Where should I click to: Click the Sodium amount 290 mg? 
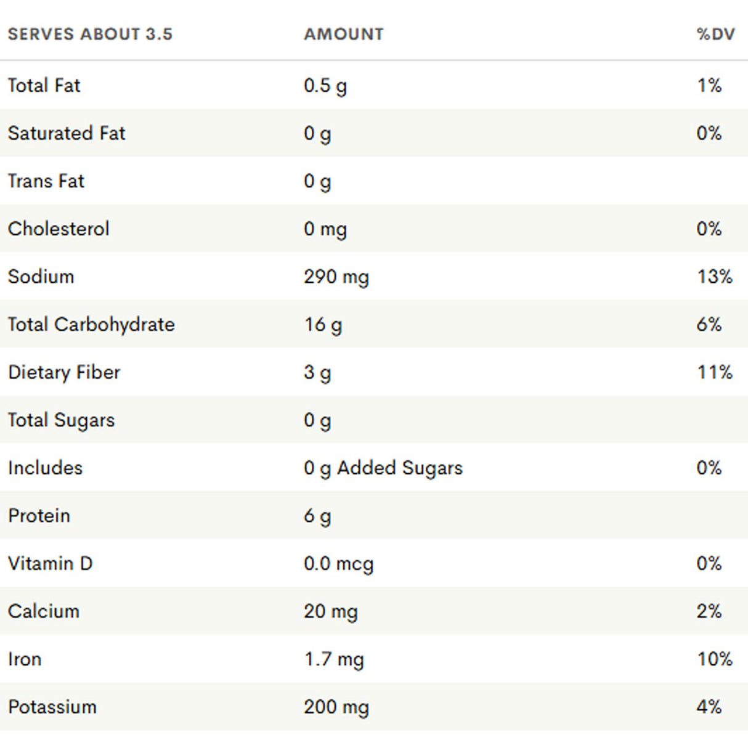[336, 277]
